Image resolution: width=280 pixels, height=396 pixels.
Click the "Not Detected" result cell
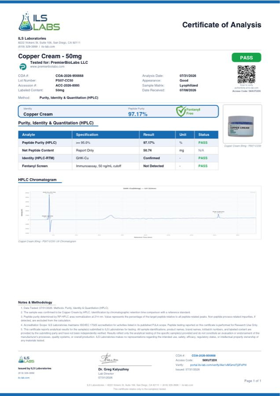pos(153,166)
